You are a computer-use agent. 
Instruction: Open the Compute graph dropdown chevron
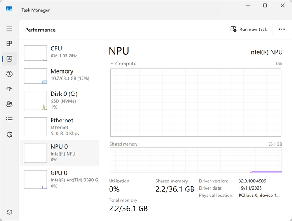click(x=112, y=64)
